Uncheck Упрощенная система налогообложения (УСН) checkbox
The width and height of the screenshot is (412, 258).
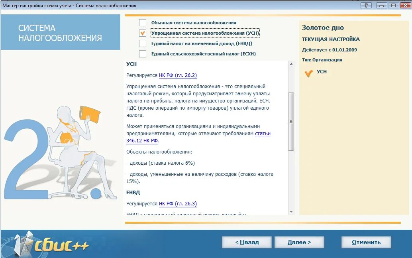tap(142, 33)
